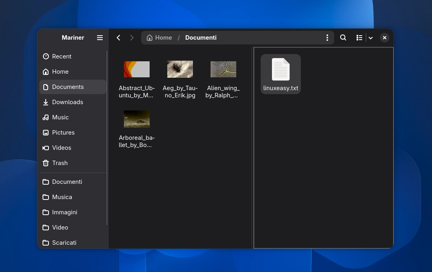Click the sidebar vertical scrollbar
The image size is (432, 272).
coord(107,137)
